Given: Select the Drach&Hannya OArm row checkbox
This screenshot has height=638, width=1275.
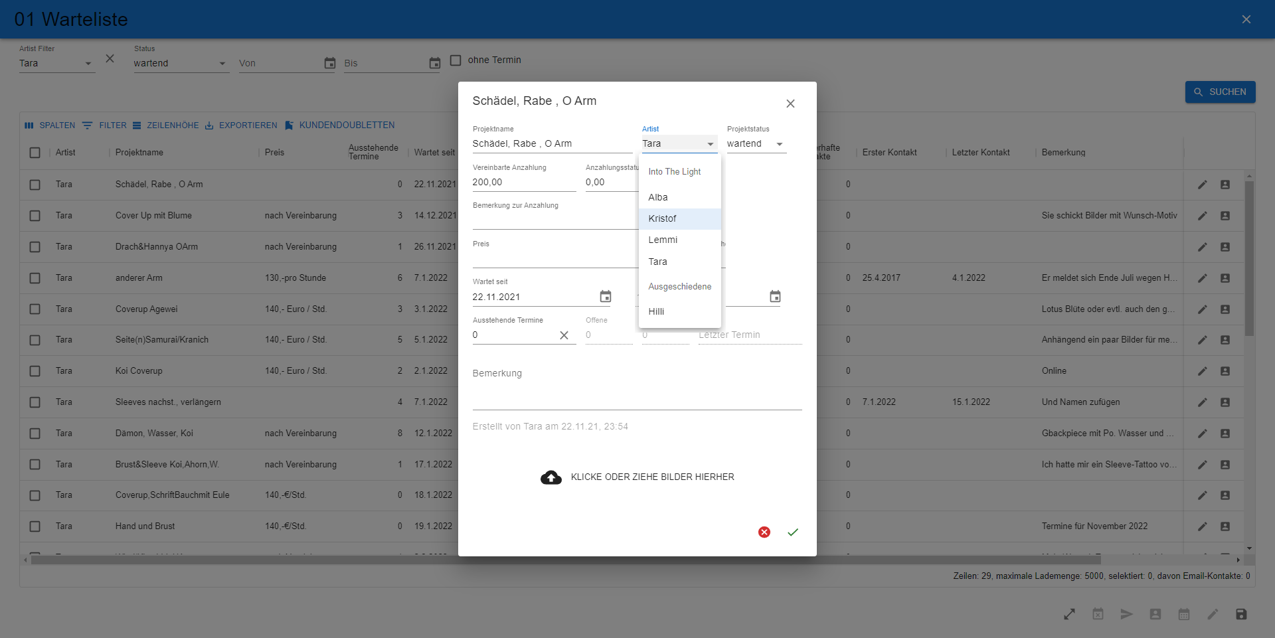Looking at the screenshot, I should tap(35, 247).
